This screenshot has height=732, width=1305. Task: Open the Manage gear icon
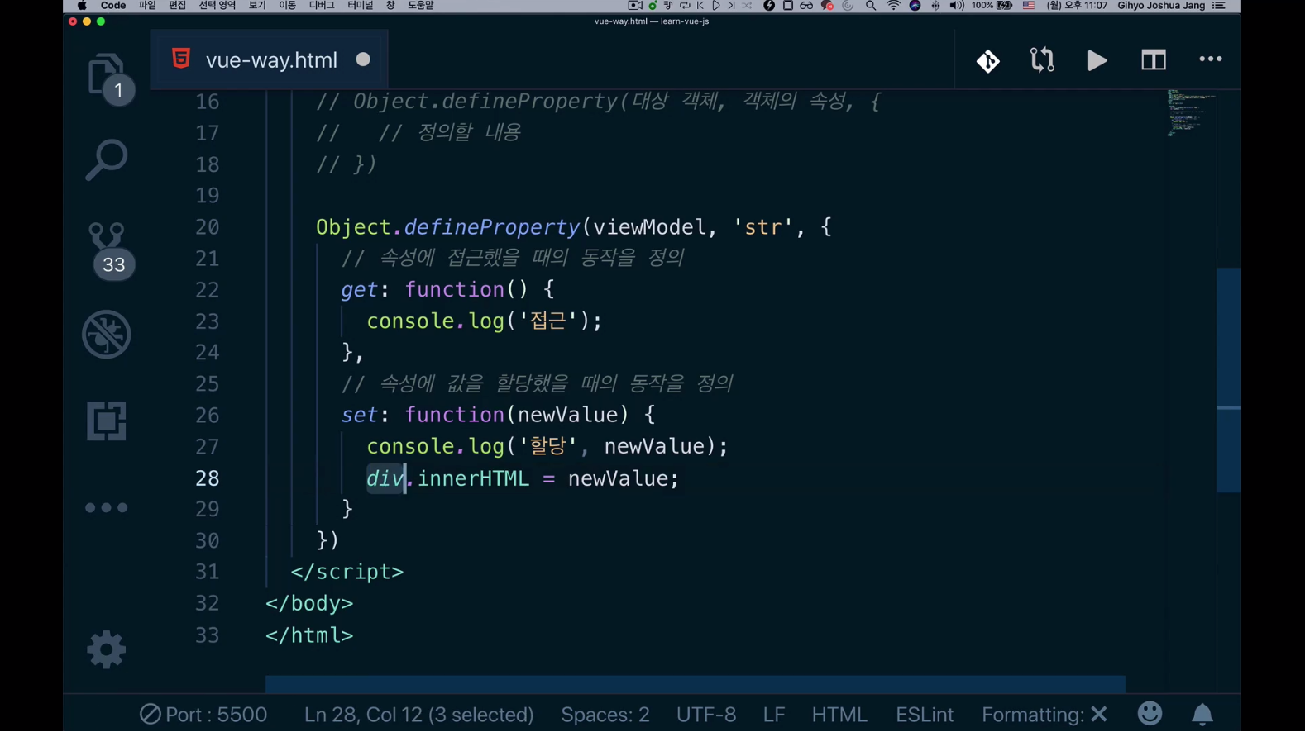[x=106, y=649]
